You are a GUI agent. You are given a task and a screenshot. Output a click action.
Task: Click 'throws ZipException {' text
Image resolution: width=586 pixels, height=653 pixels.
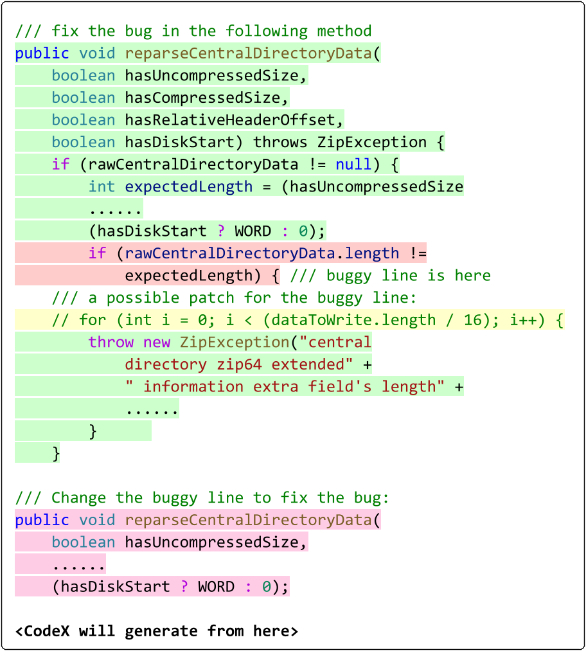point(349,142)
